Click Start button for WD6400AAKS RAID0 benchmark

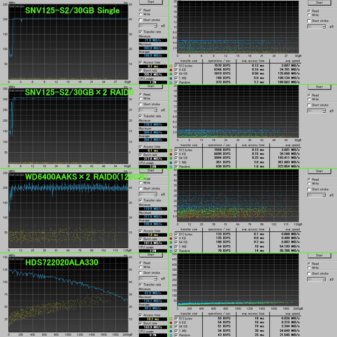tap(151, 171)
